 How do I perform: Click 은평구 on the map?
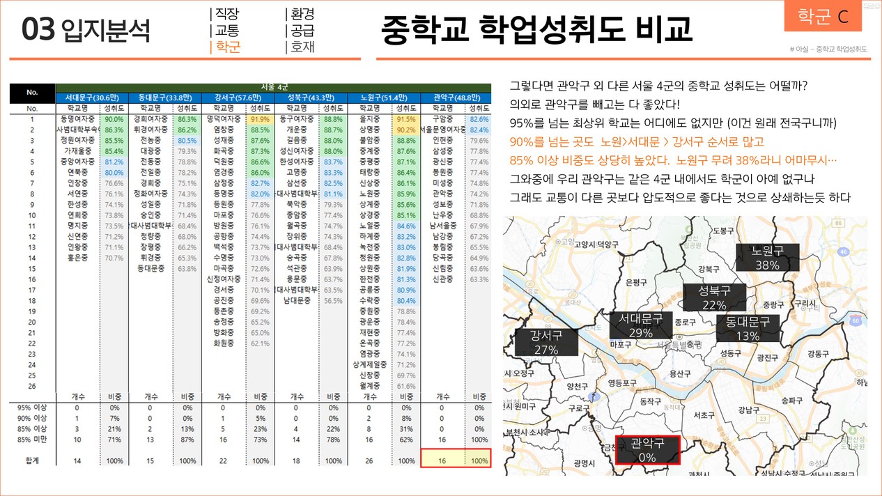point(637,282)
